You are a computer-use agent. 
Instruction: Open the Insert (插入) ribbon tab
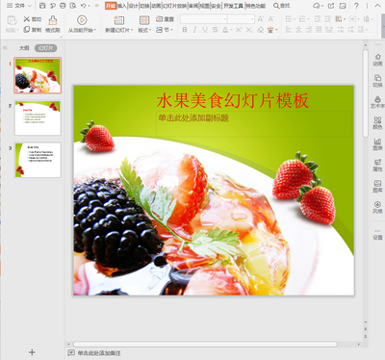pyautogui.click(x=121, y=6)
